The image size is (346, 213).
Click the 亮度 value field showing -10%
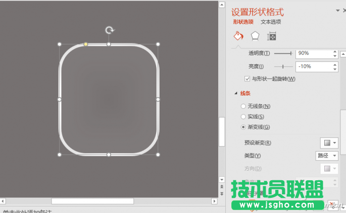(313, 66)
